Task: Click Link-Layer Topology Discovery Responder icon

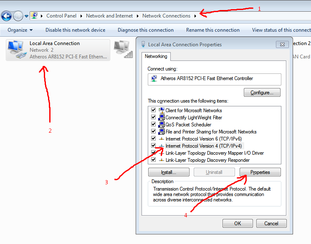Action: (162, 160)
